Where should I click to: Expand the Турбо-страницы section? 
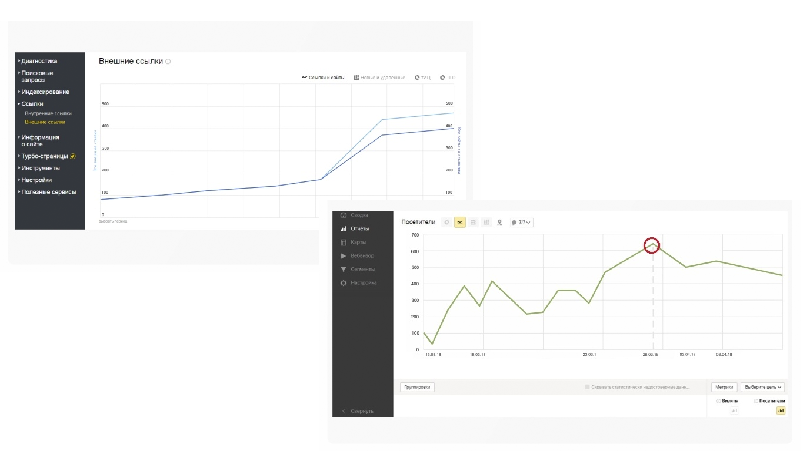coord(44,156)
